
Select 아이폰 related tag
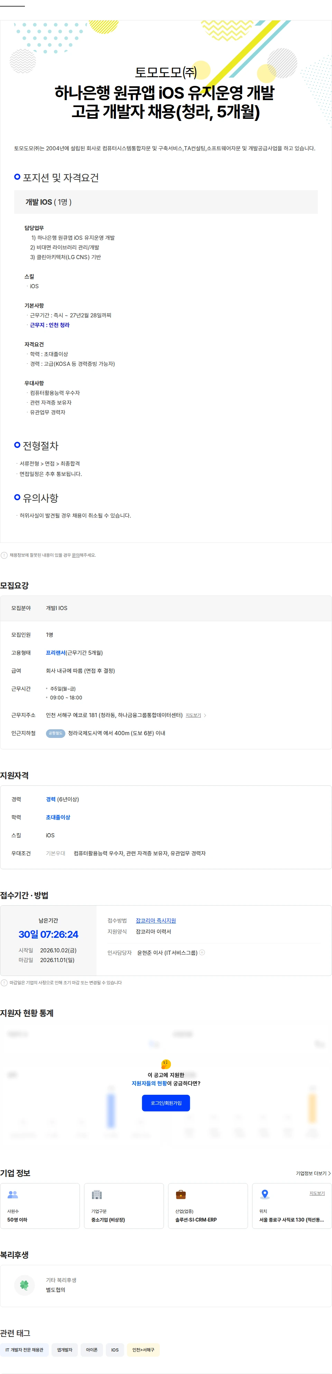coord(92,1350)
